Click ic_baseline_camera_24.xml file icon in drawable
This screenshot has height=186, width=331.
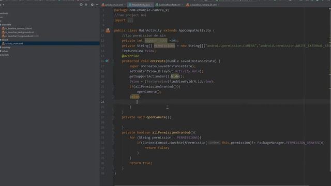click(3, 28)
